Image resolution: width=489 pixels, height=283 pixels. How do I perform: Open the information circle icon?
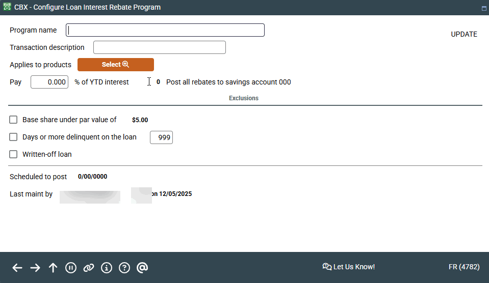pos(107,268)
